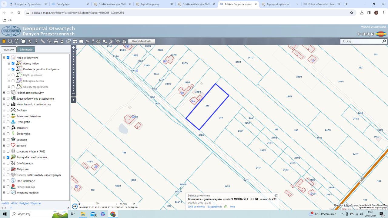388x218 pixels.
Task: Expand the Geologia tree node
Action: pyautogui.click(x=4, y=110)
